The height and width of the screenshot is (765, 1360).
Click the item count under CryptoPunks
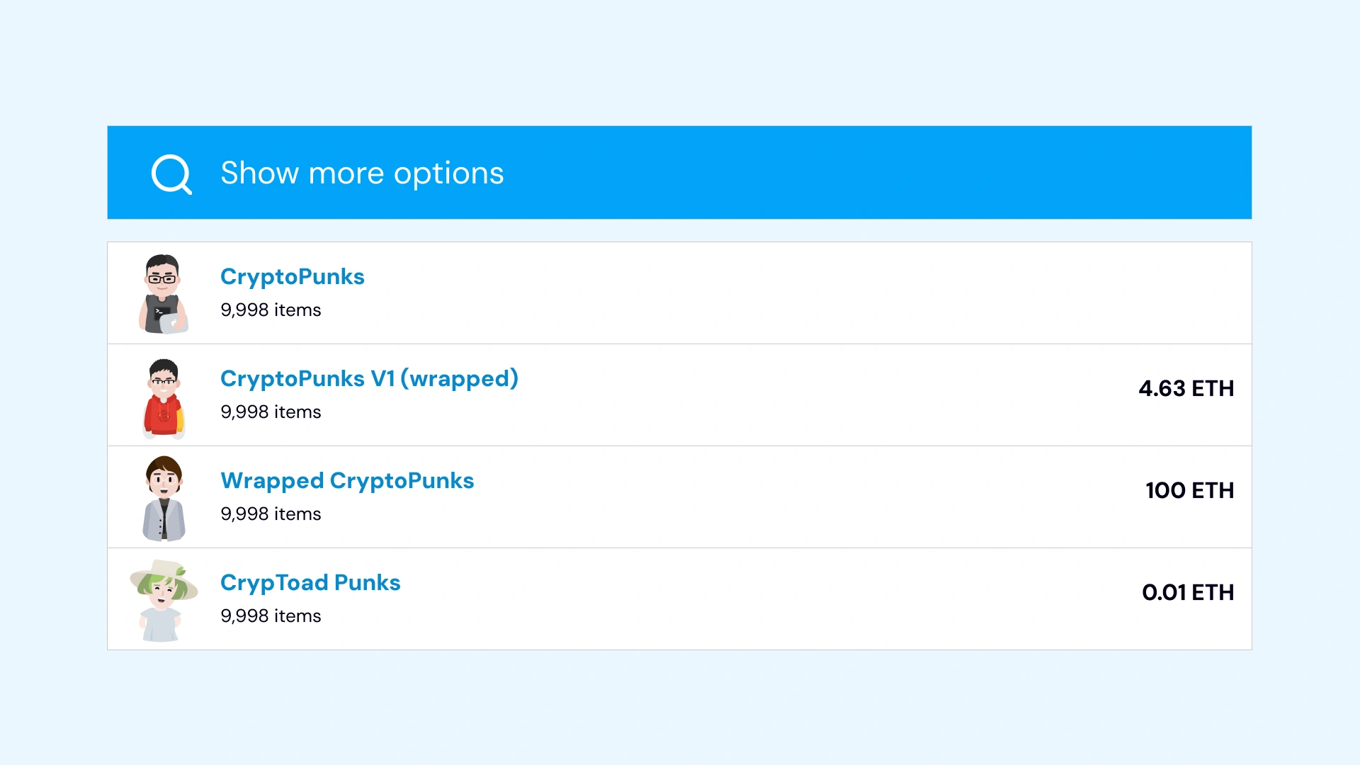coord(271,310)
